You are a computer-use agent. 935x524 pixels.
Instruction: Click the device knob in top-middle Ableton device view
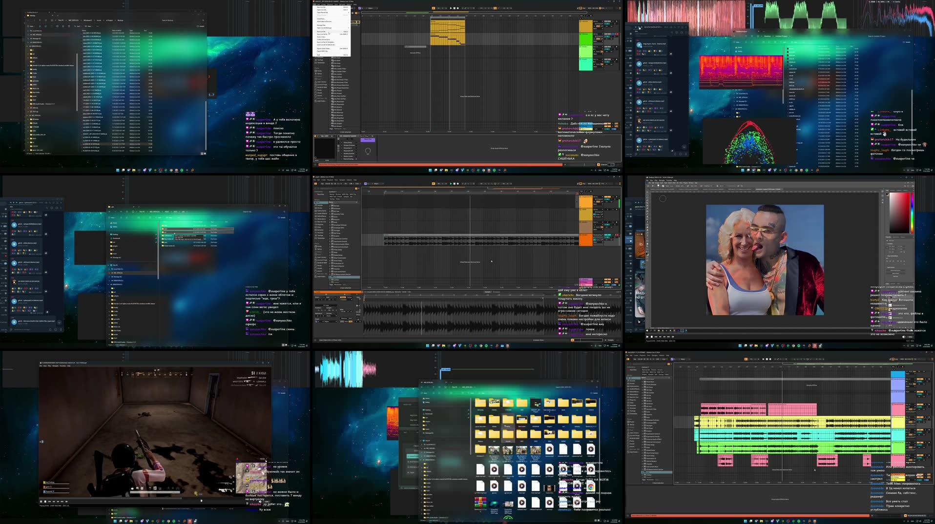[x=368, y=151]
